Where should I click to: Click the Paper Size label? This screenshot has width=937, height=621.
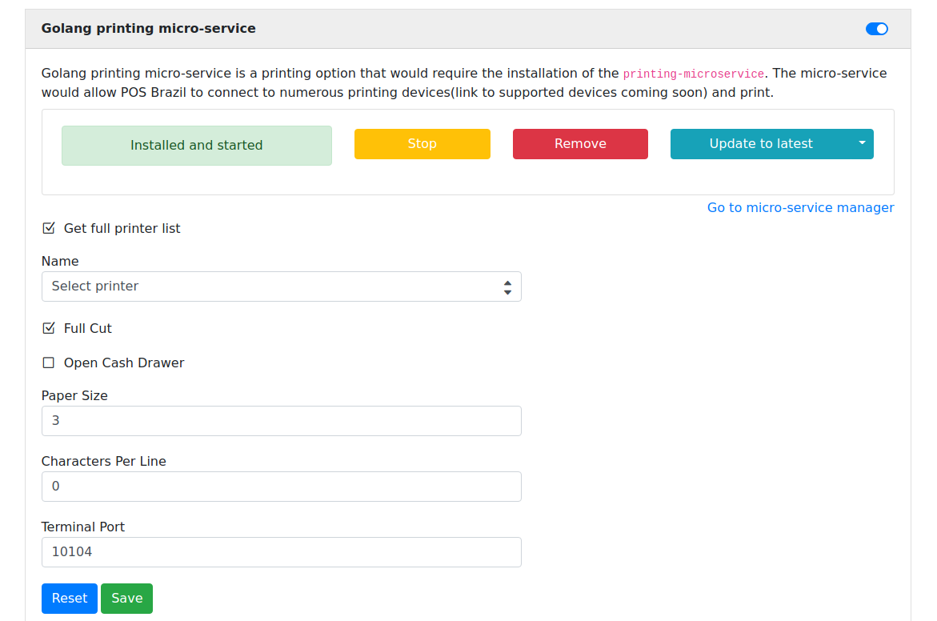[74, 395]
